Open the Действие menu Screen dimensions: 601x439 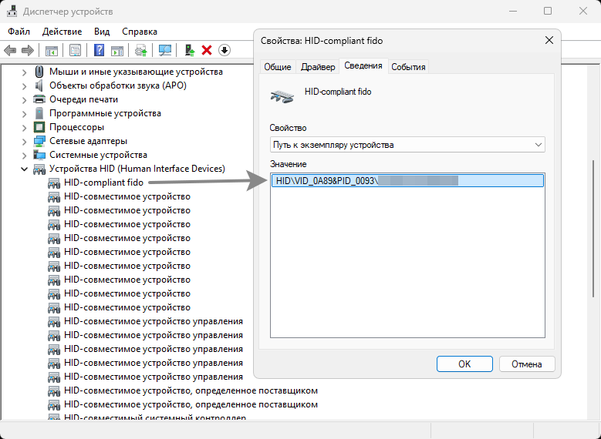pos(62,32)
